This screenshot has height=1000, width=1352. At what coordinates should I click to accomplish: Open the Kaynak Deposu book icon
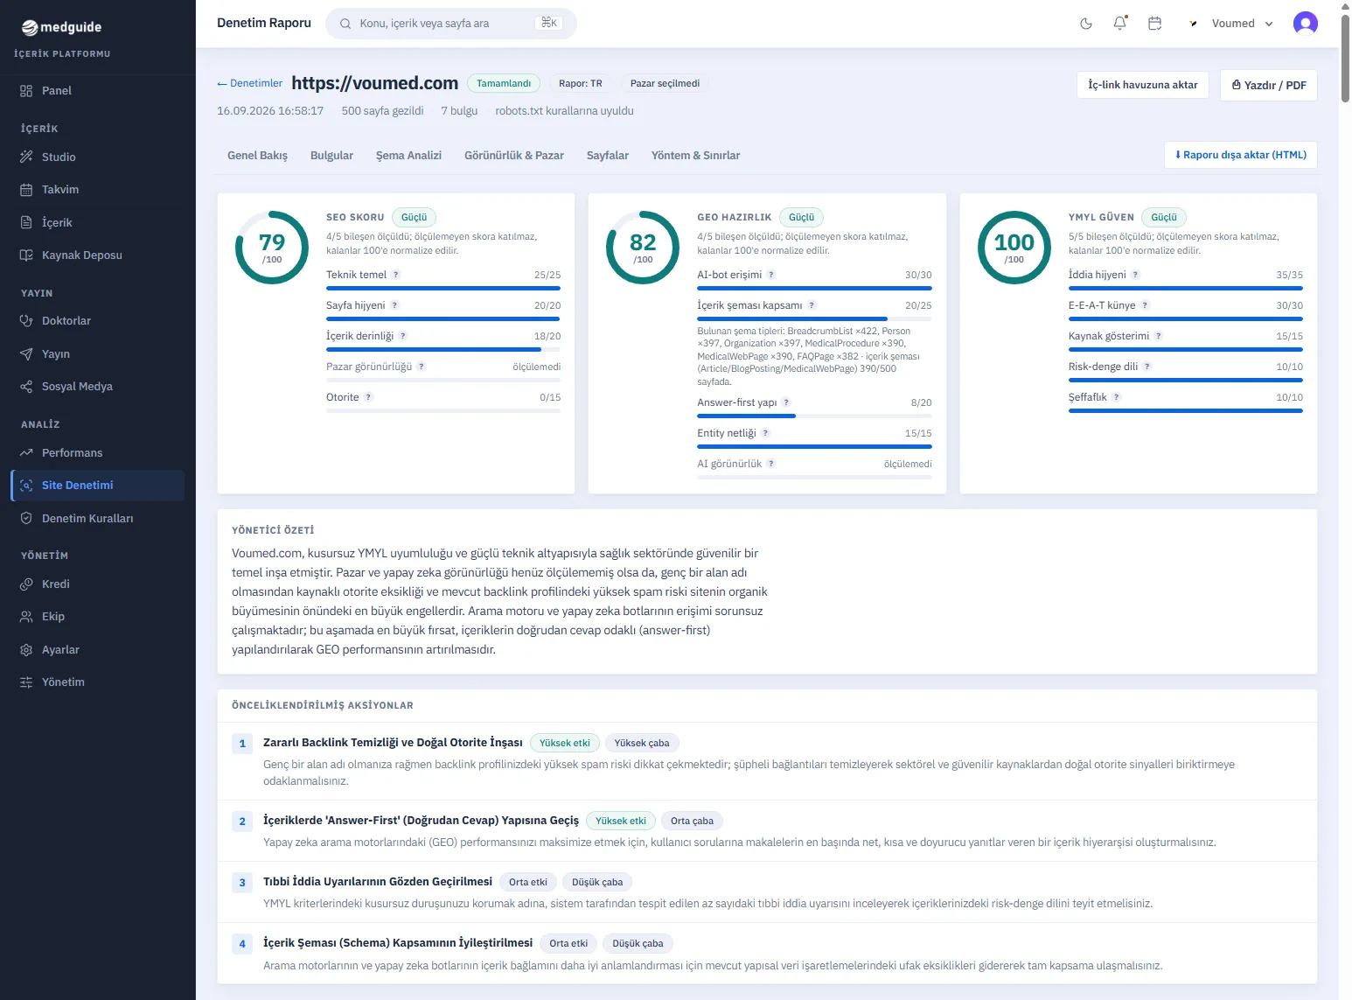(26, 255)
